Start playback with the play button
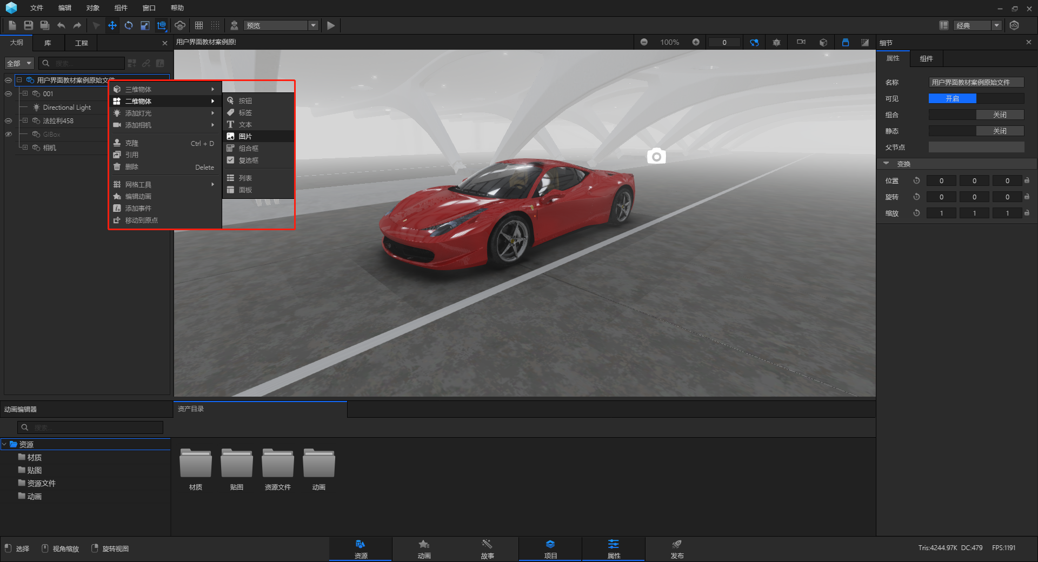 (331, 25)
